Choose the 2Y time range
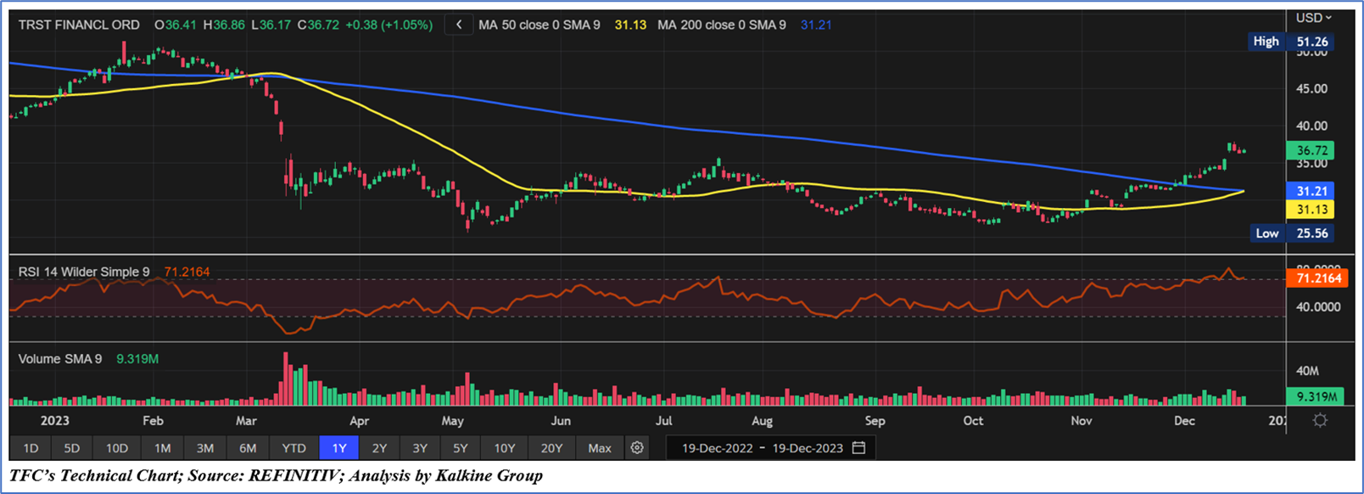This screenshot has height=494, width=1364. (x=379, y=447)
